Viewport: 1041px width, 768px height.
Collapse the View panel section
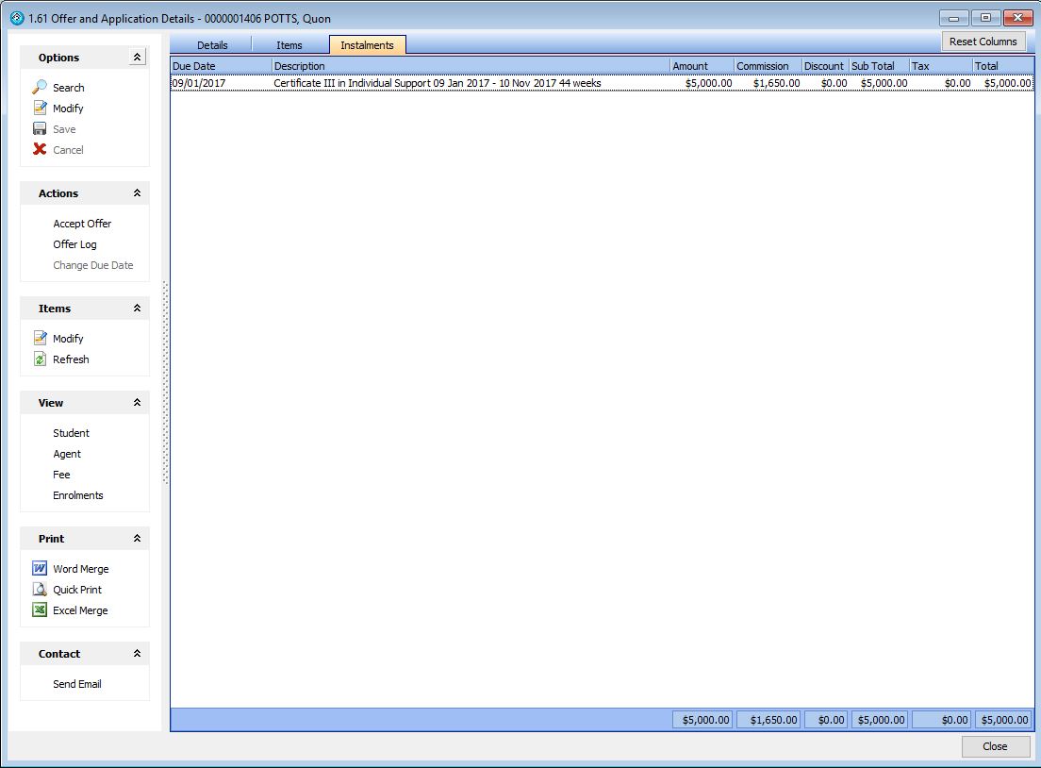click(x=137, y=403)
